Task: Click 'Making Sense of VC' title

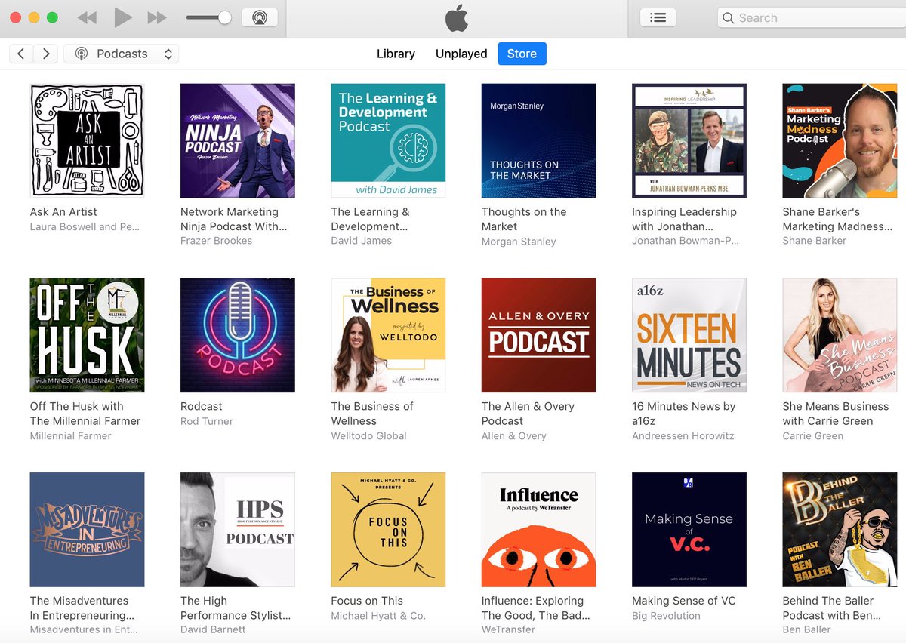Action: (684, 601)
